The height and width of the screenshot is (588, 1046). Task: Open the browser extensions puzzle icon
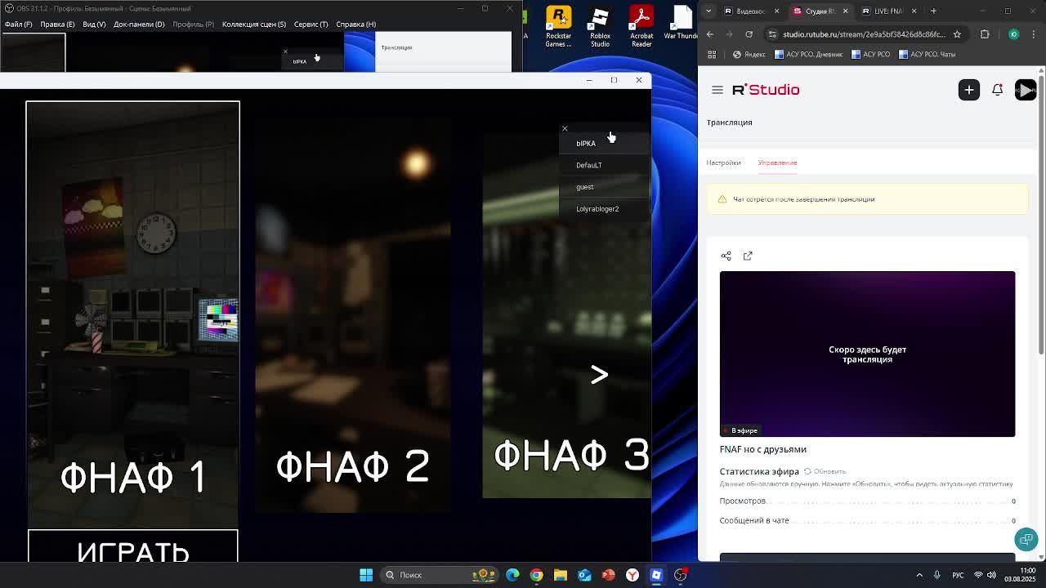985,34
